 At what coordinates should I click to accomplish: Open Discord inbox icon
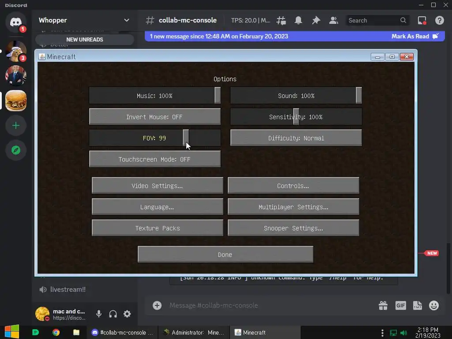coord(422,20)
